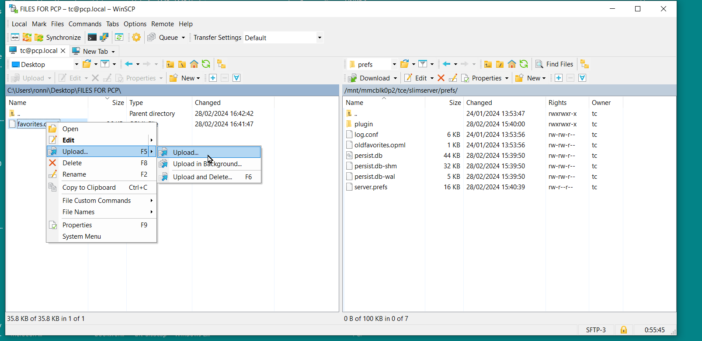Click the red X delete icon in remote panel

pos(441,78)
